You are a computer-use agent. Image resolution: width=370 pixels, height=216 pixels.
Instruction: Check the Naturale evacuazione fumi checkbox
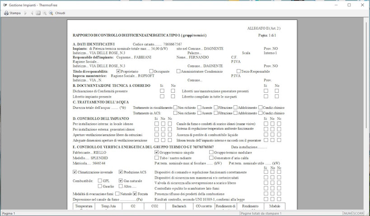tap(117, 193)
